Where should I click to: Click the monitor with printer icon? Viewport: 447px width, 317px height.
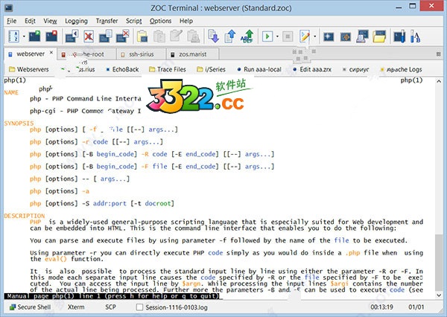pyautogui.click(x=362, y=36)
